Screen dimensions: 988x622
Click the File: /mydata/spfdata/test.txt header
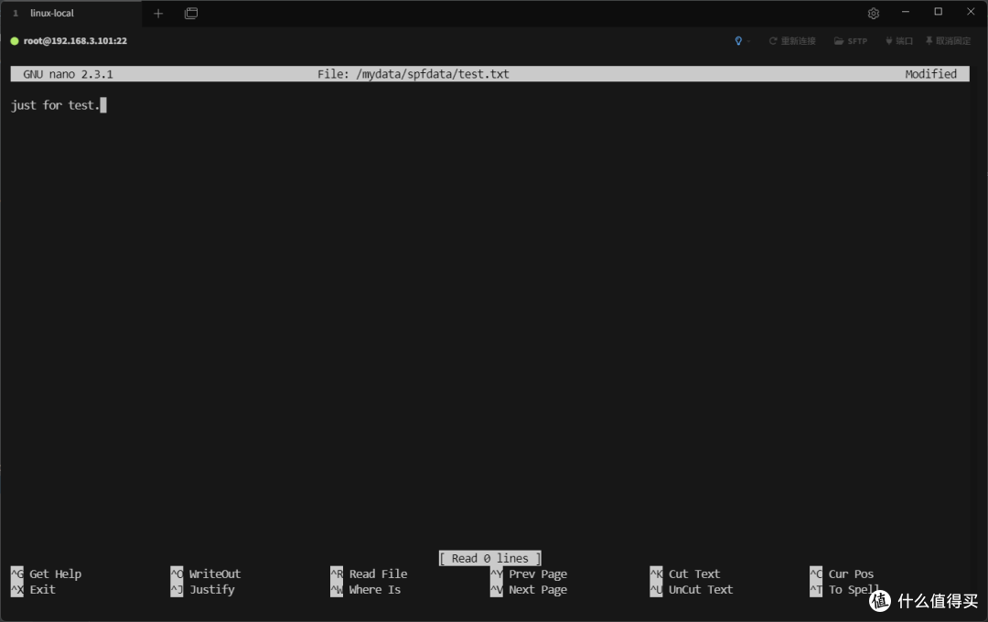point(413,74)
